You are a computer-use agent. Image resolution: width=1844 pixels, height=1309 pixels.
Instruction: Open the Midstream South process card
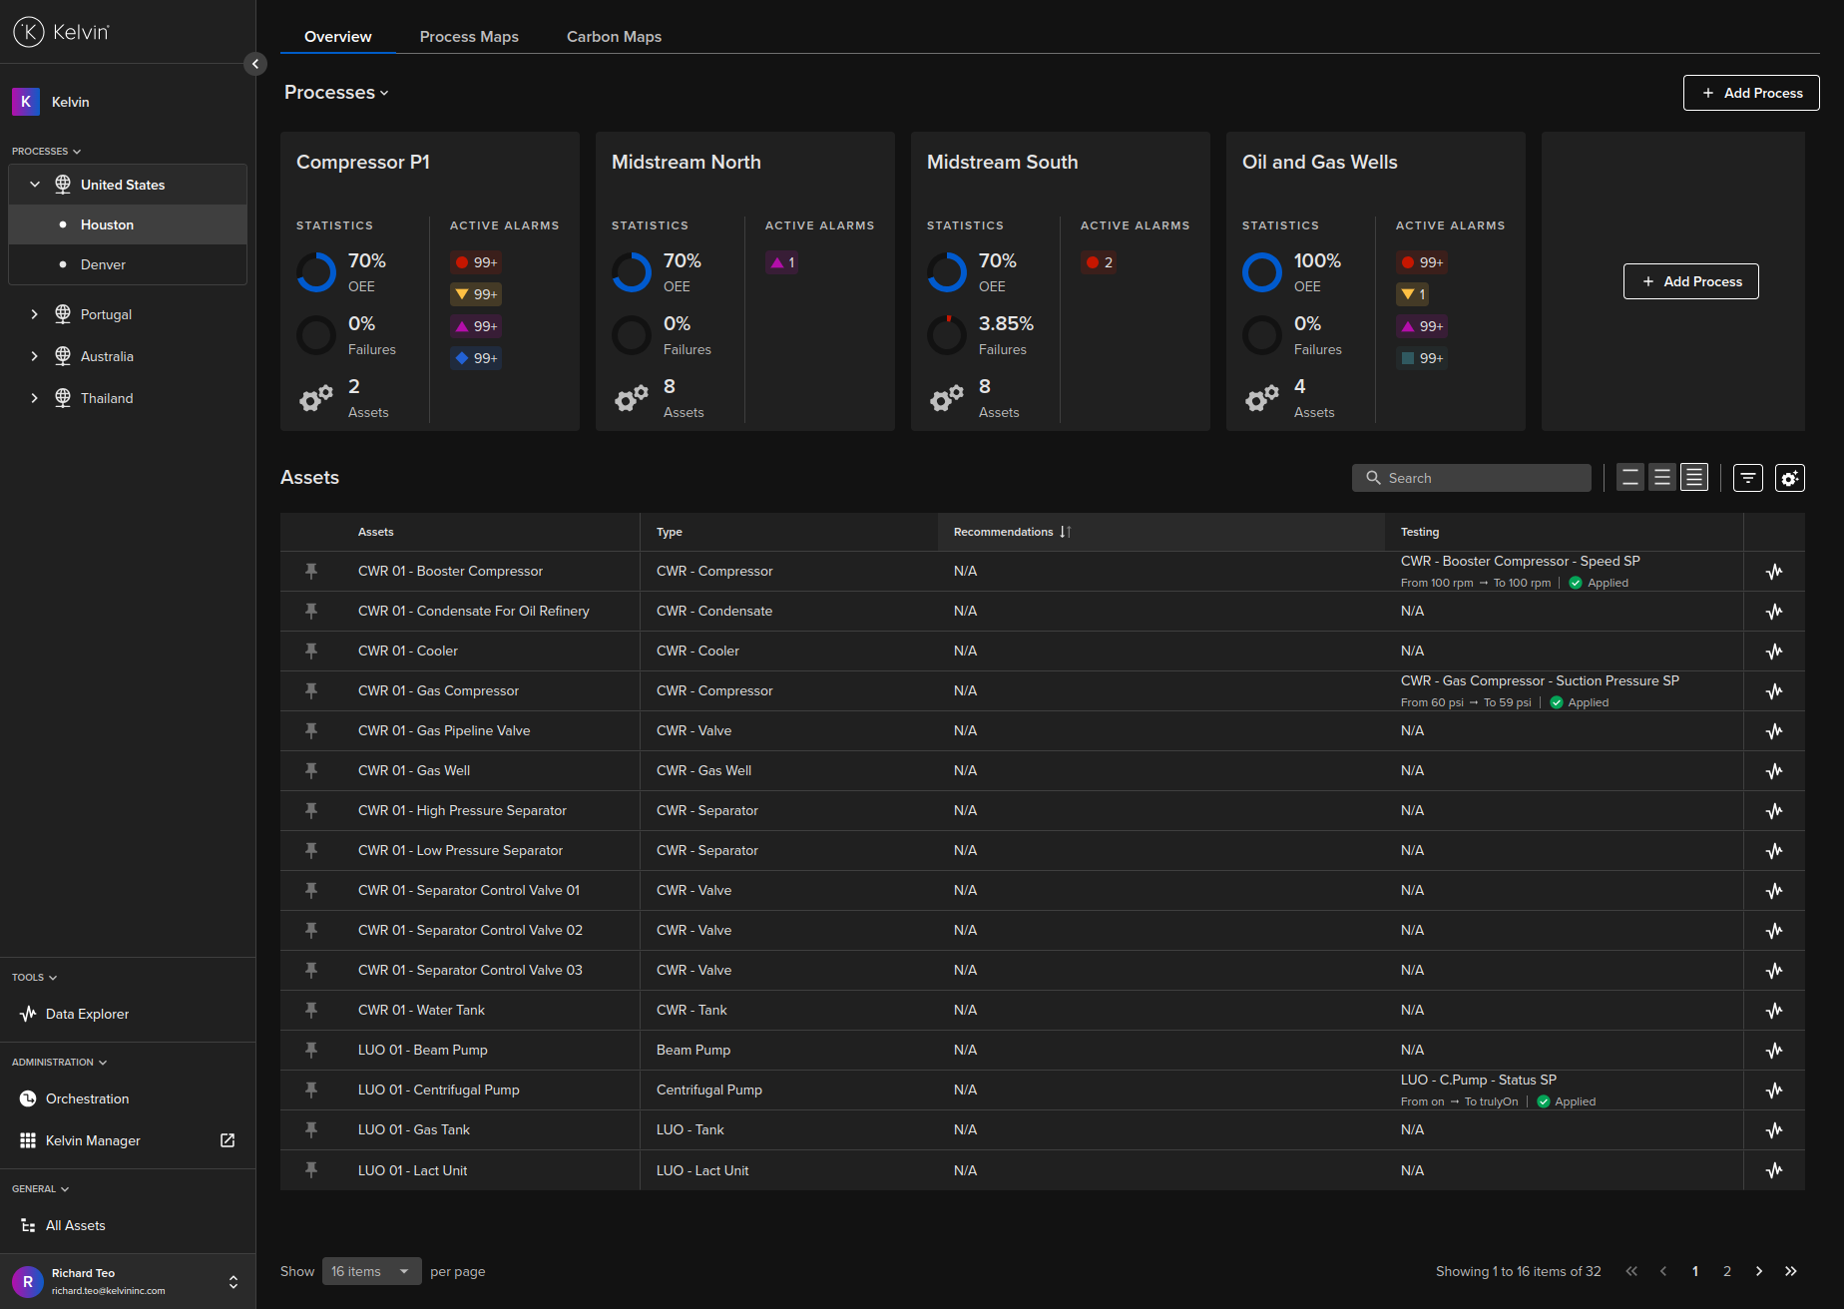pyautogui.click(x=1002, y=162)
